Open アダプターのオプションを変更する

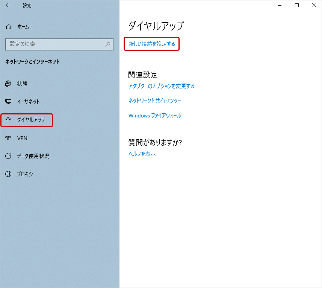click(161, 86)
